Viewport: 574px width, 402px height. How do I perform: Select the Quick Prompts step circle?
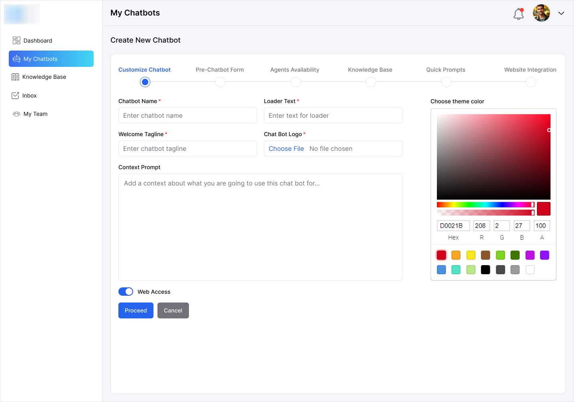[x=446, y=82]
